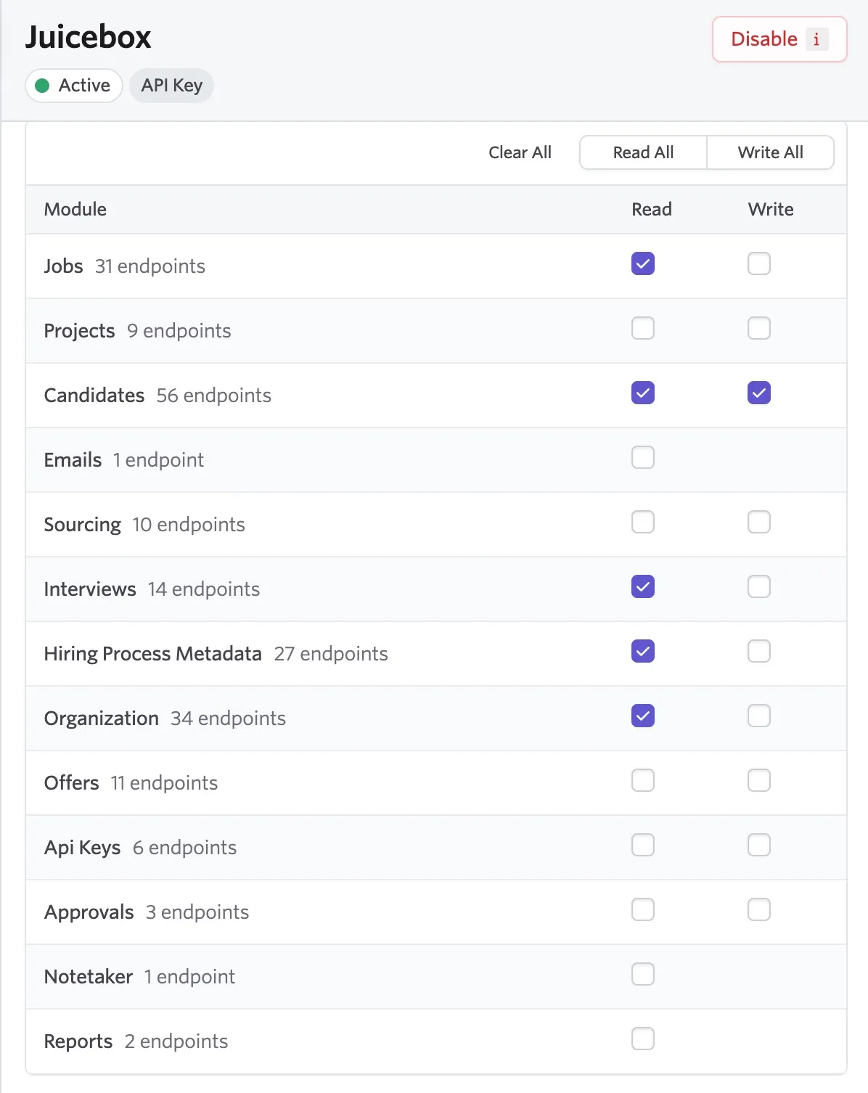Enable Read permission for Emails
Viewport: 868px width, 1093px height.
tap(643, 457)
